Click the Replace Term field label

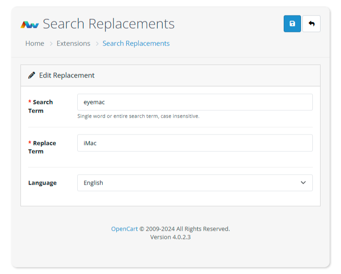coord(42,147)
